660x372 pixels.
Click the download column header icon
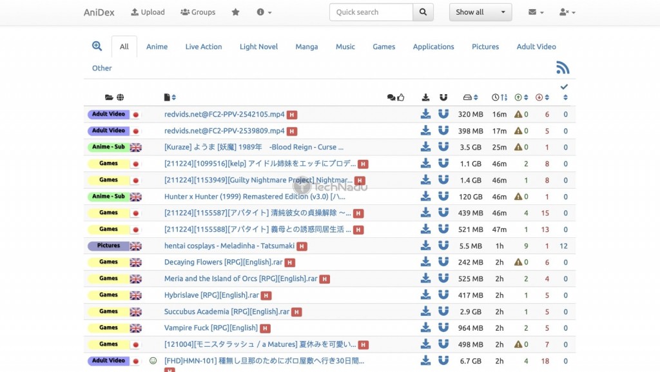click(x=425, y=97)
